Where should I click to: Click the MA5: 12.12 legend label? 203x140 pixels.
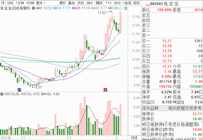tap(44, 8)
